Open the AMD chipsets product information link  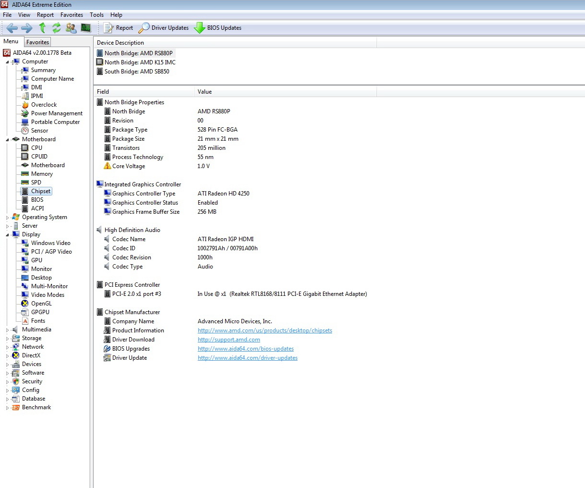point(265,330)
